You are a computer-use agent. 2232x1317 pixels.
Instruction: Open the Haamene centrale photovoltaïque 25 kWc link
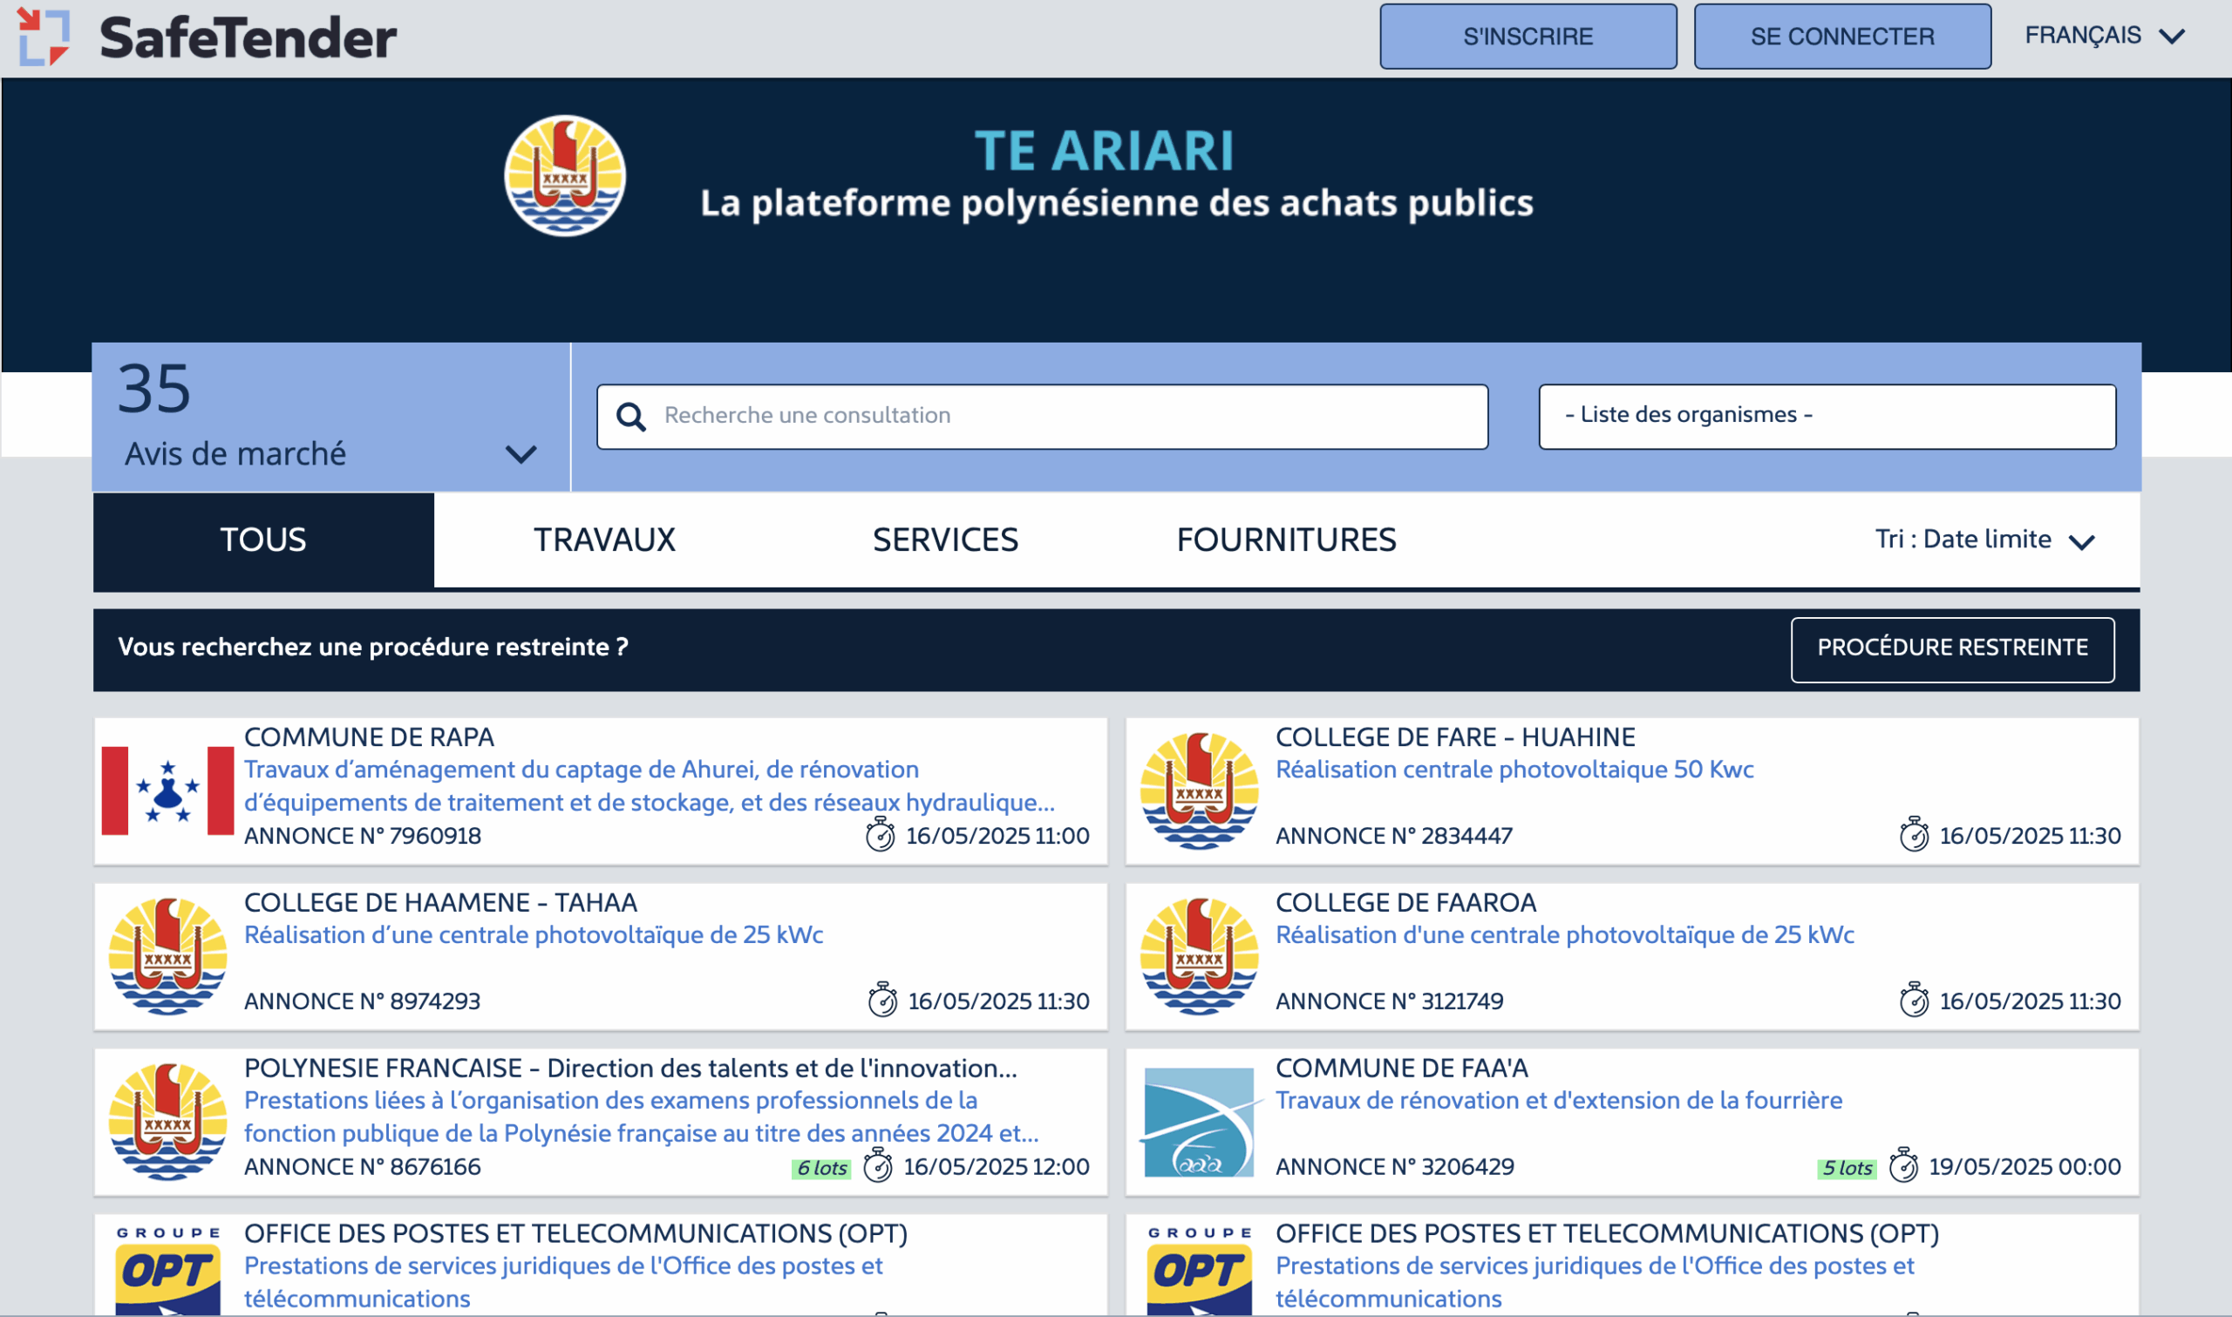pyautogui.click(x=534, y=934)
